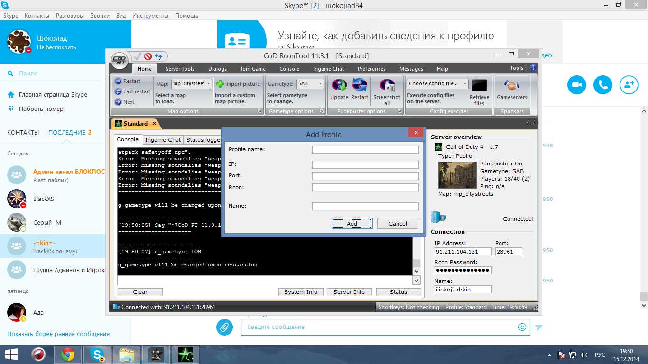648x364 pixels.
Task: Show hidden system tray icons
Action: [x=549, y=355]
